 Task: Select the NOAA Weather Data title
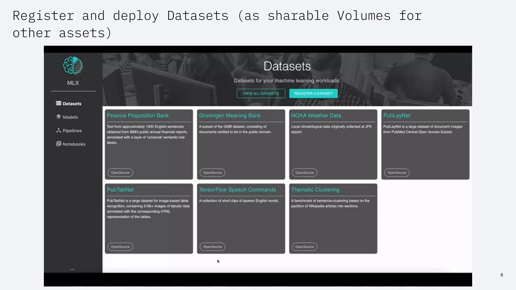pyautogui.click(x=316, y=116)
